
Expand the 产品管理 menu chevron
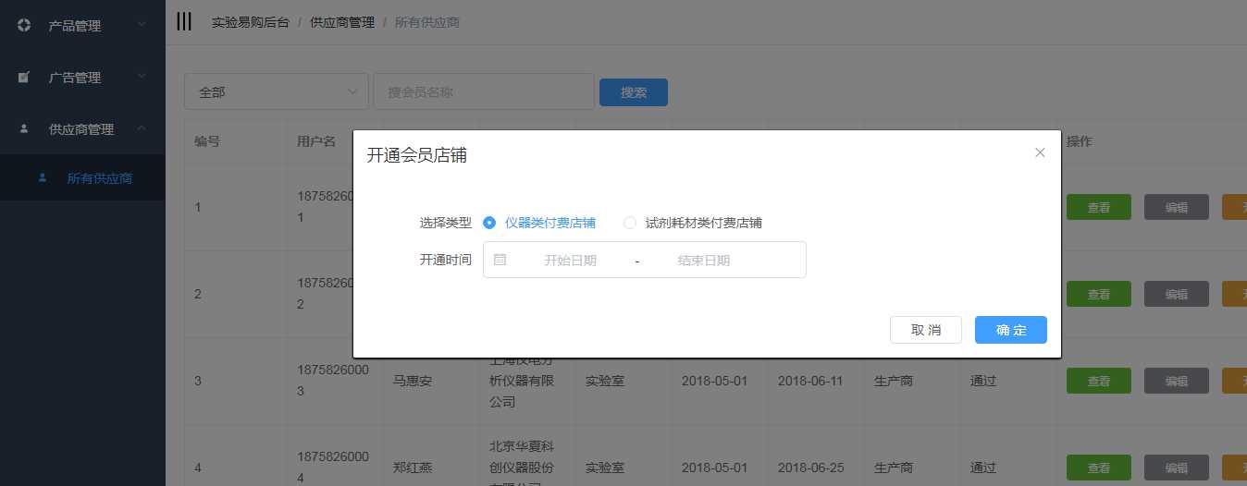pyautogui.click(x=141, y=24)
